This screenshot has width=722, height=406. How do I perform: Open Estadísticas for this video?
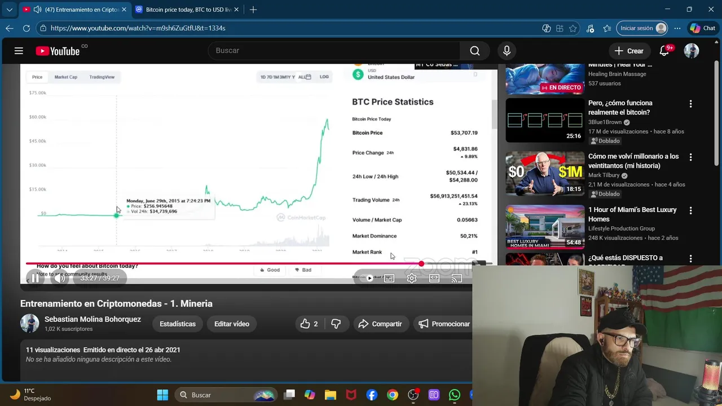point(178,324)
